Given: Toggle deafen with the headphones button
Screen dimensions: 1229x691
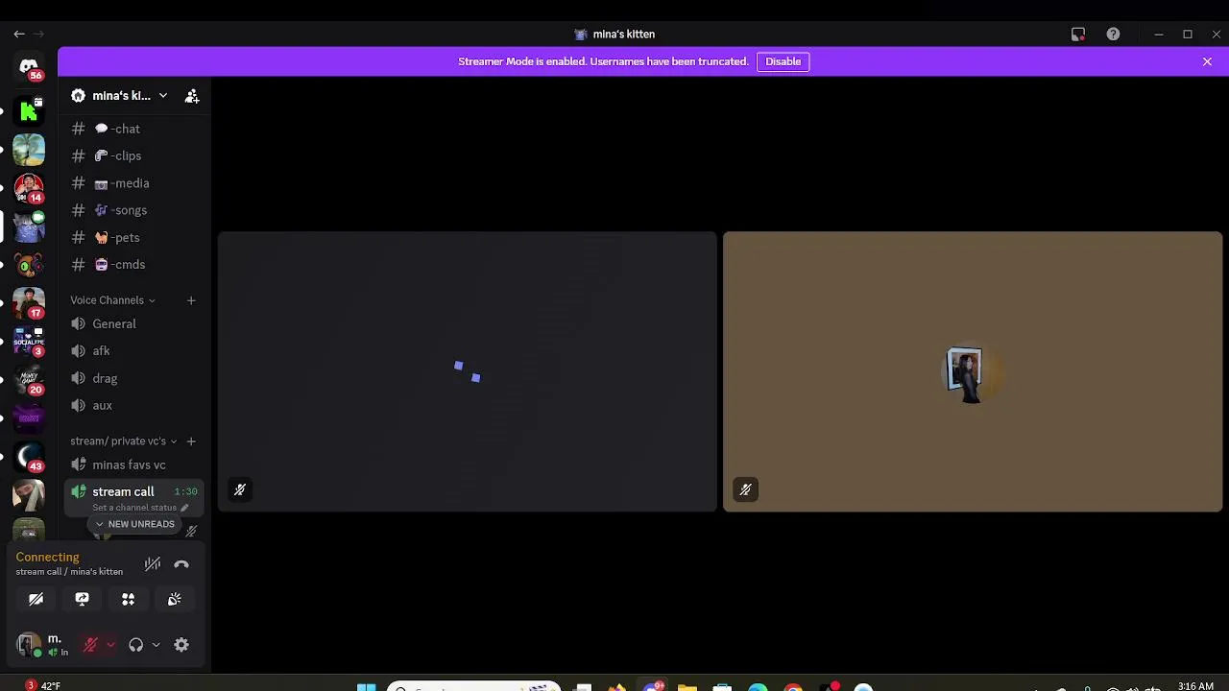Looking at the screenshot, I should click(135, 645).
